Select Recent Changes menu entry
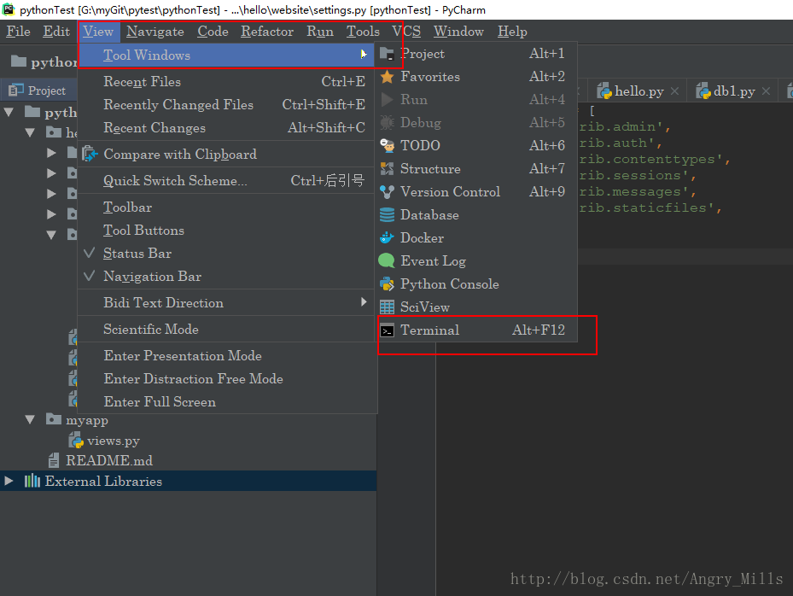Screen dimensions: 793x596 click(225, 128)
